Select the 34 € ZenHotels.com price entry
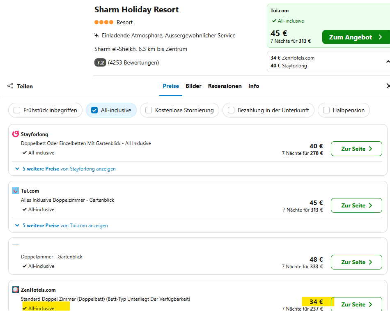 coord(292,58)
